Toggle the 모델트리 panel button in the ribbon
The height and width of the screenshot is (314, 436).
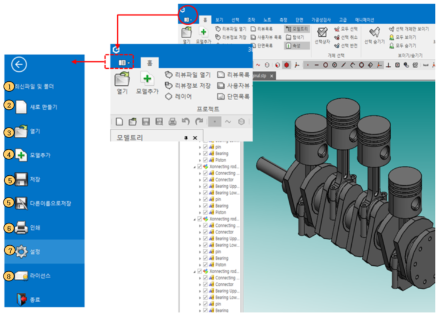coord(297,29)
